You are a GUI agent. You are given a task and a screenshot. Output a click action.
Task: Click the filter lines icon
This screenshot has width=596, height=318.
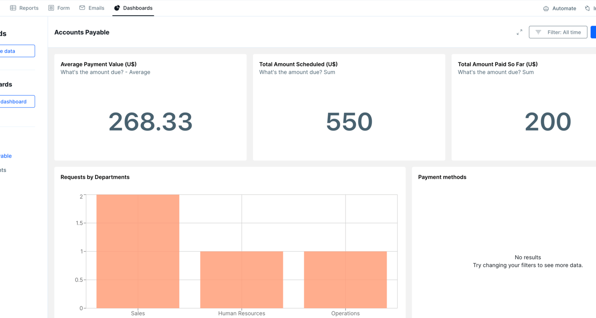[538, 32]
